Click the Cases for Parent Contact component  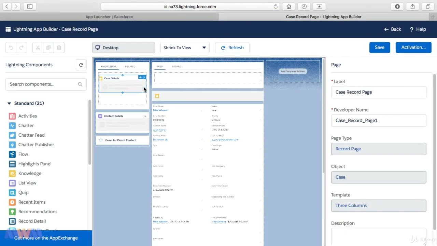point(123,140)
